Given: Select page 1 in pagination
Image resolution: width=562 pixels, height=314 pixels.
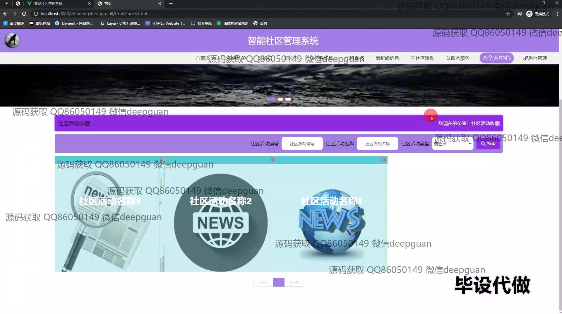Looking at the screenshot, I should click(279, 282).
